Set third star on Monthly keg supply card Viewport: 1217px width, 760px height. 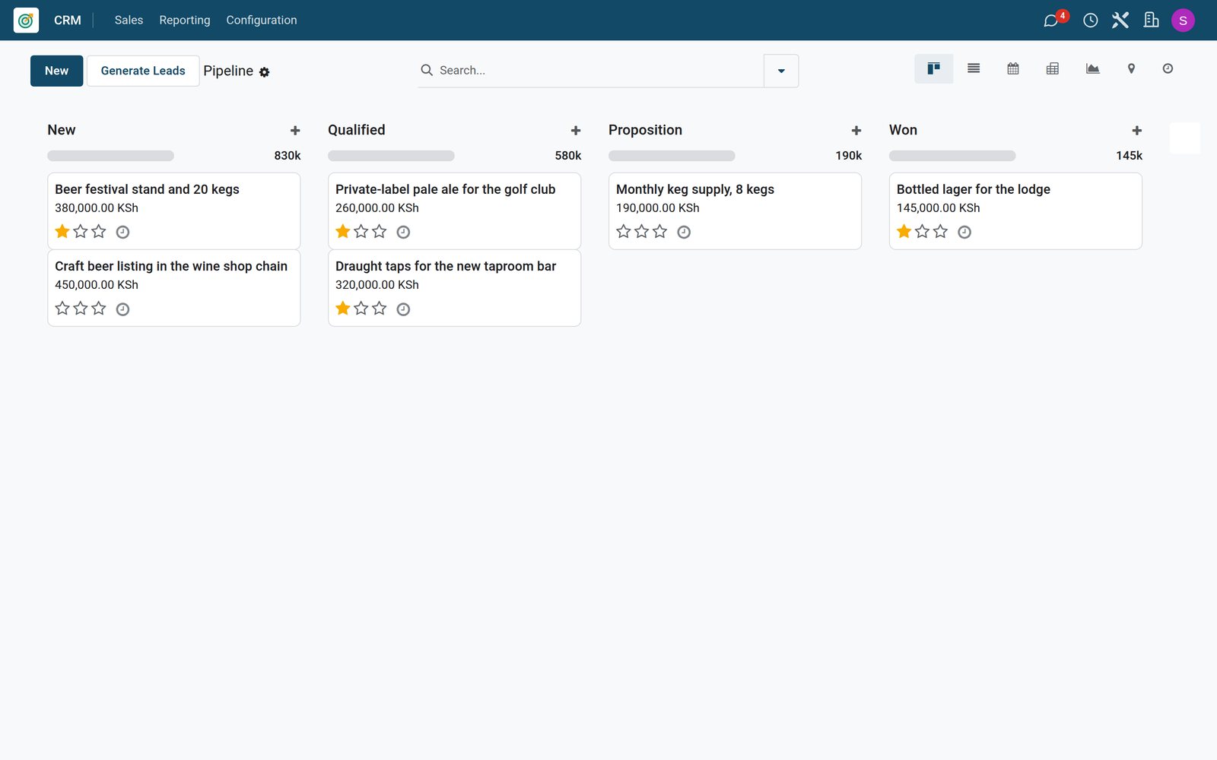(660, 231)
